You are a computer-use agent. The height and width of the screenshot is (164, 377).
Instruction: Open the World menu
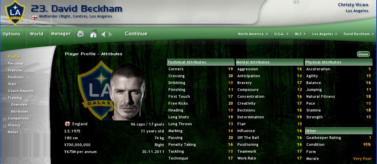tap(37, 34)
